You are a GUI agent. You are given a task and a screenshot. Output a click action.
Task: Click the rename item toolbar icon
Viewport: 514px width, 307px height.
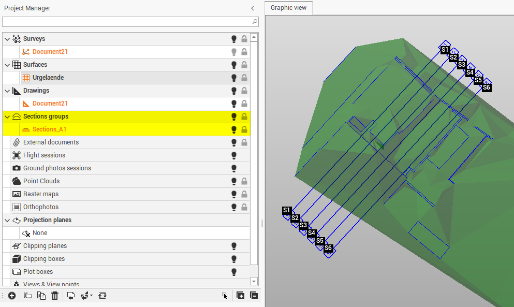coord(28,296)
